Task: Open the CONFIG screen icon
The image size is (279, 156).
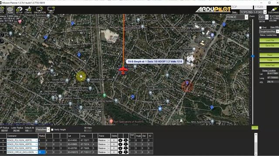Action: [28, 10]
